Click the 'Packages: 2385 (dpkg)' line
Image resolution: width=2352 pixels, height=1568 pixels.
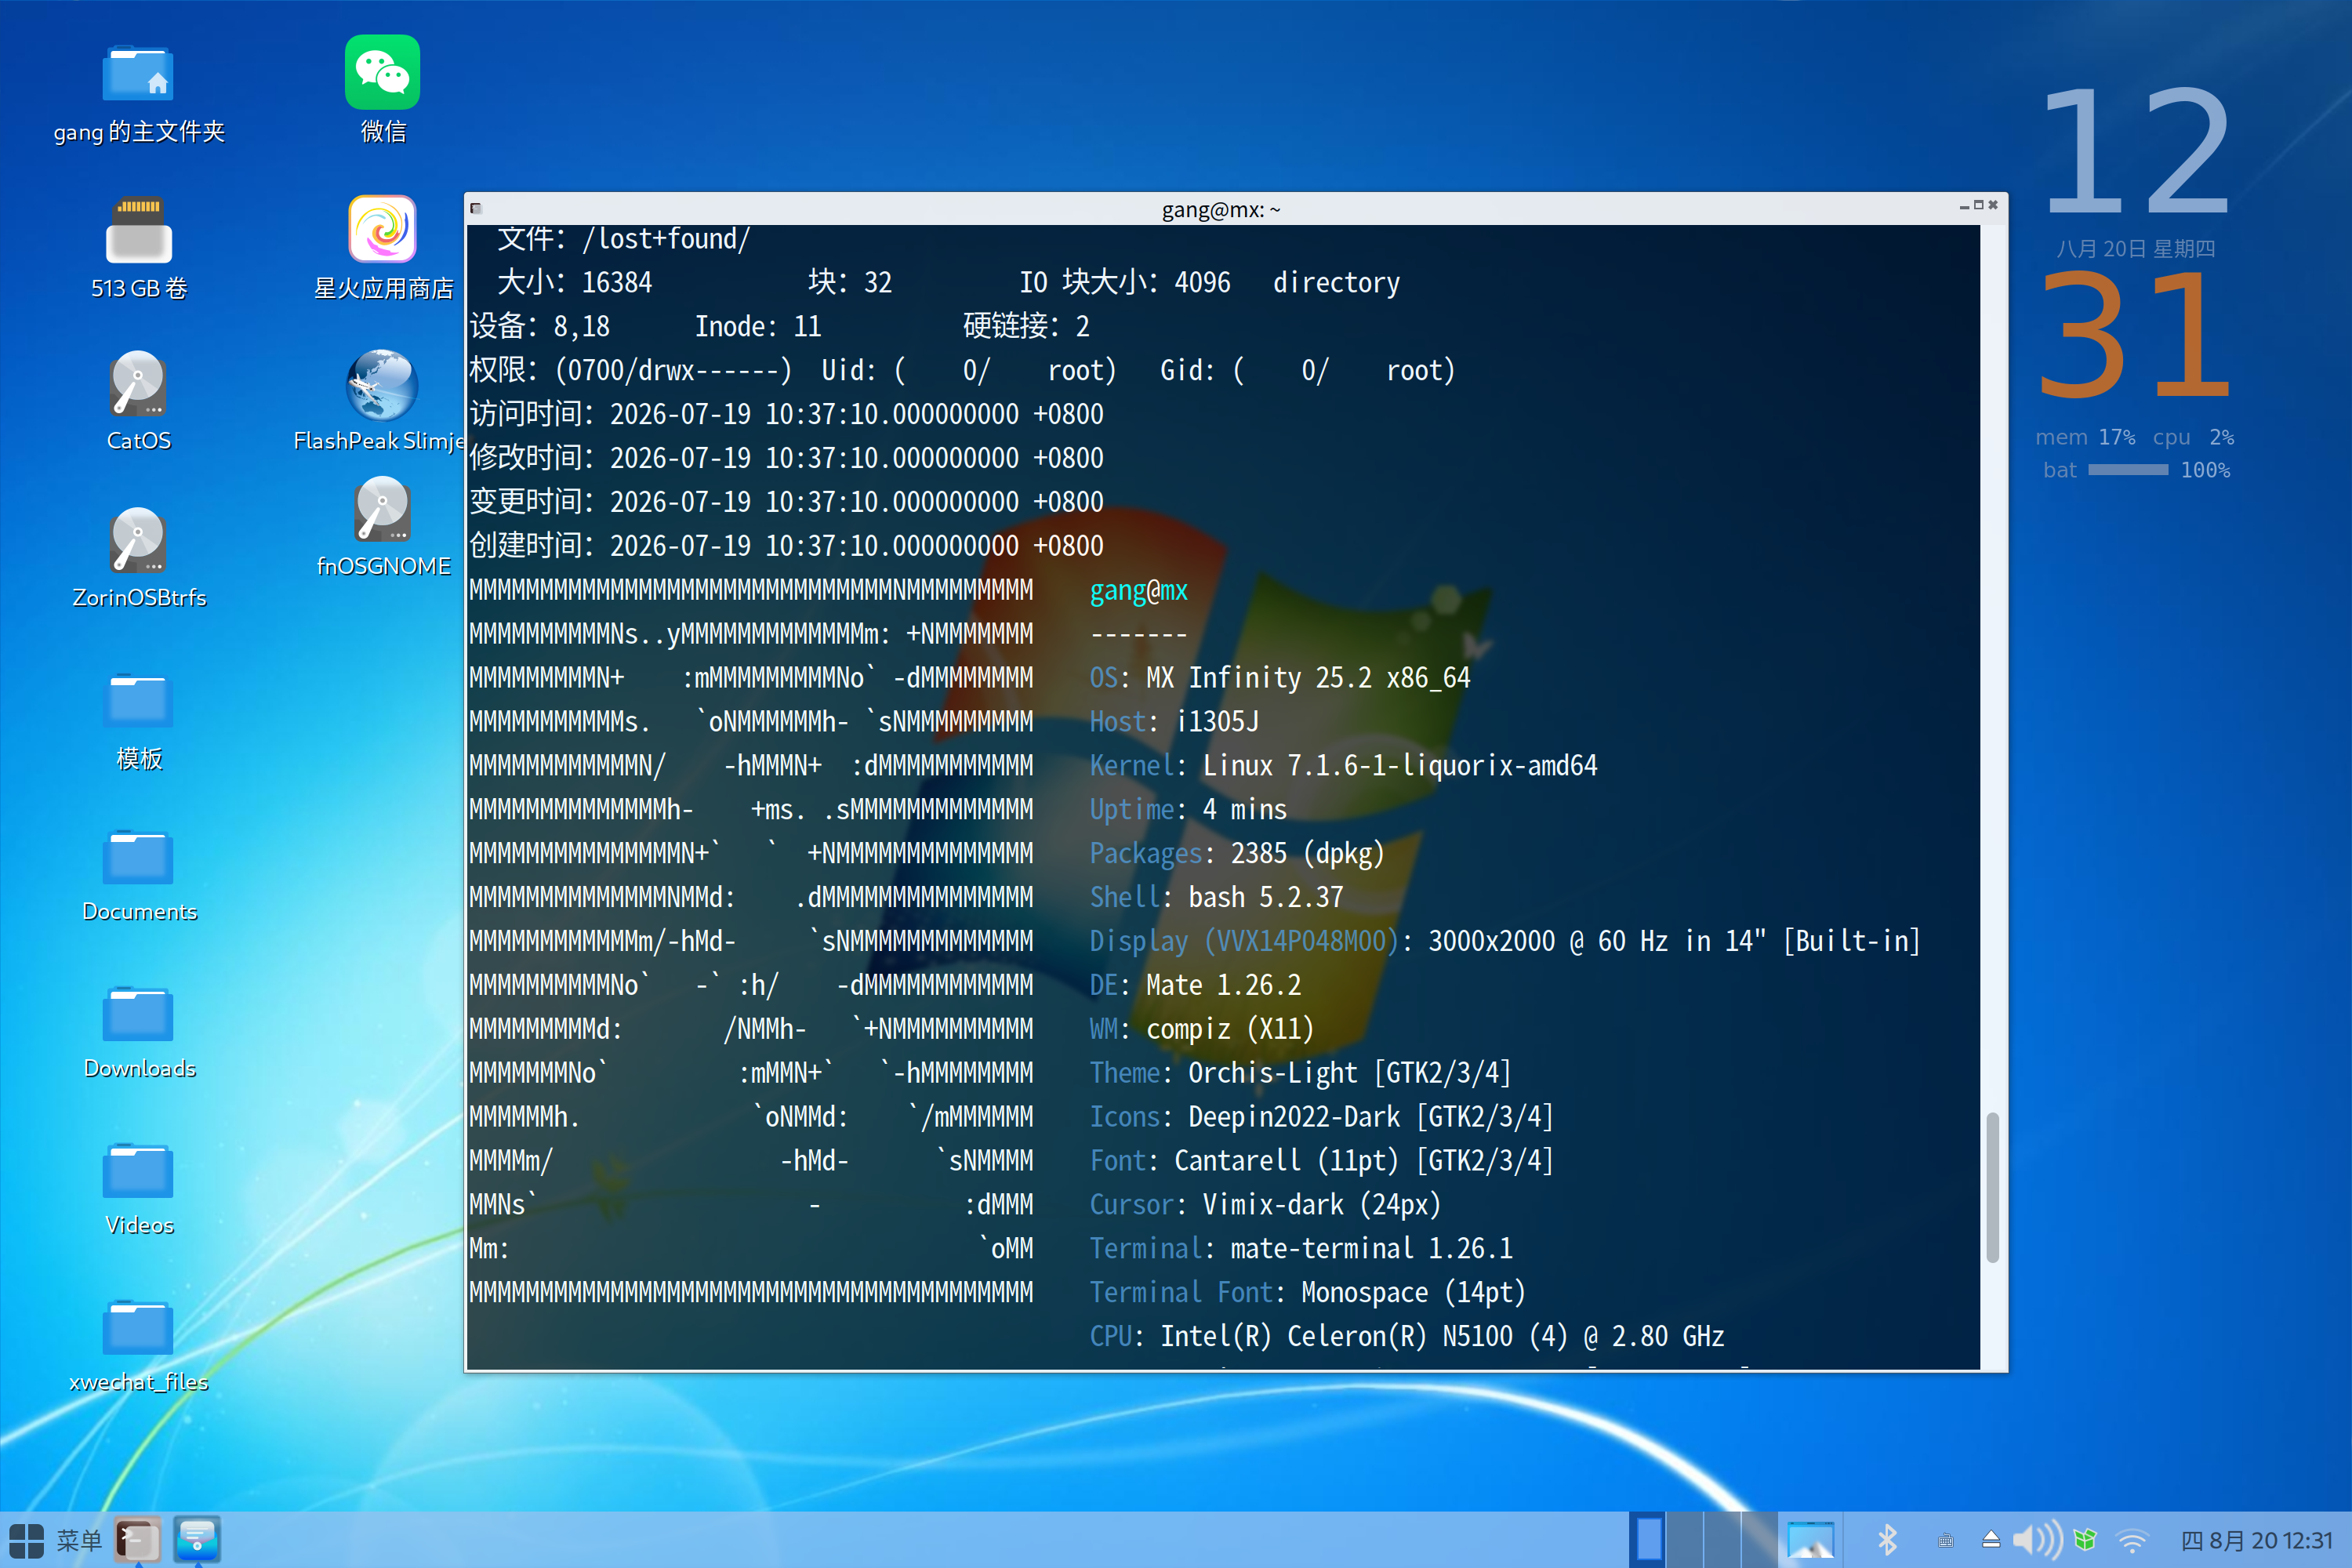click(x=1237, y=854)
